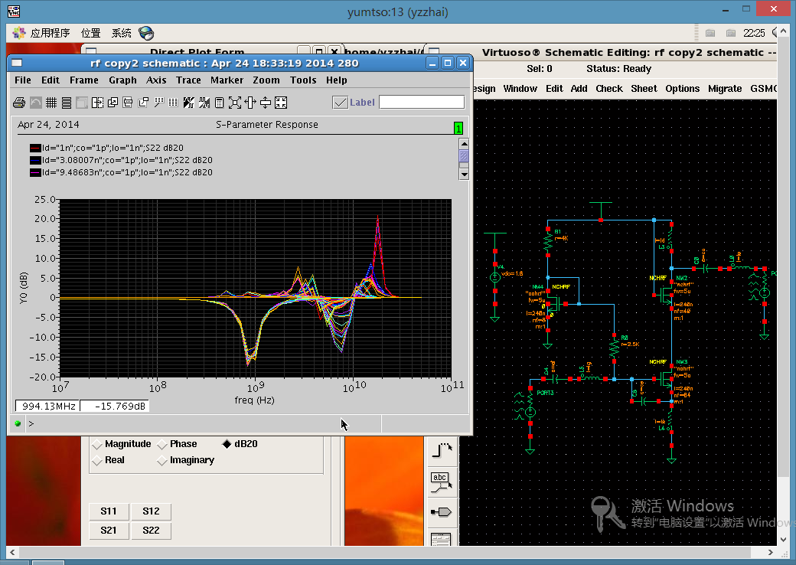
Task: Select the narrow wire drawing tool
Action: click(x=440, y=450)
